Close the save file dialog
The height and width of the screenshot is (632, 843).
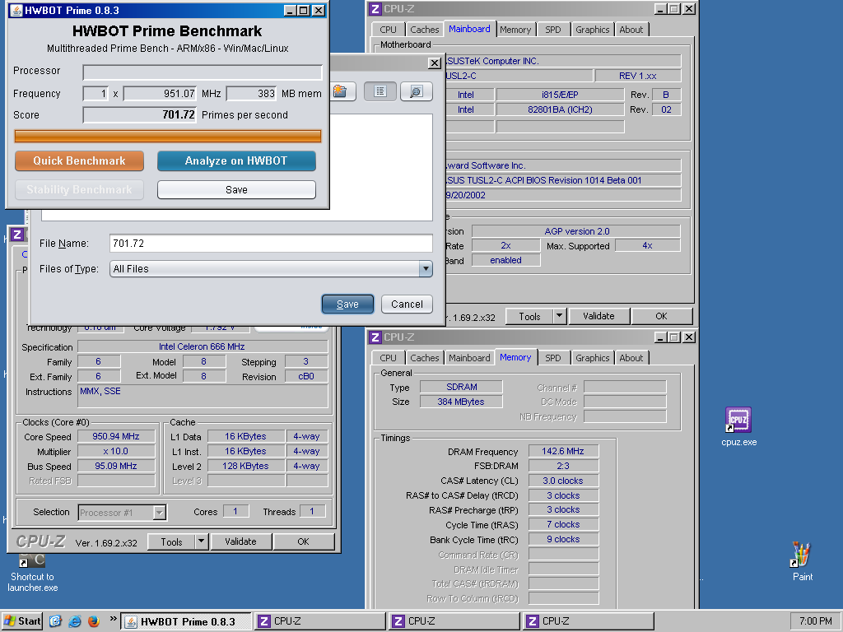[435, 63]
